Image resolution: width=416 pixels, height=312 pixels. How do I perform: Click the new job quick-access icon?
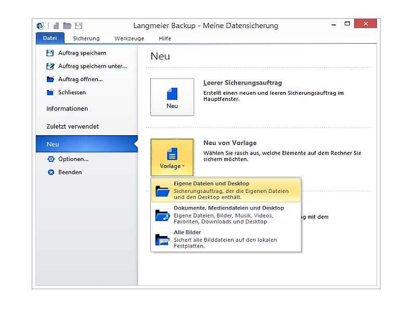56,25
